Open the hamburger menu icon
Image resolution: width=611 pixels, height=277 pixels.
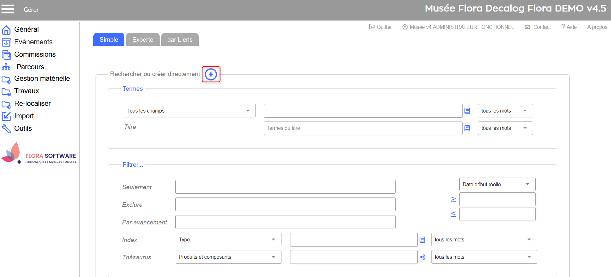click(x=8, y=9)
